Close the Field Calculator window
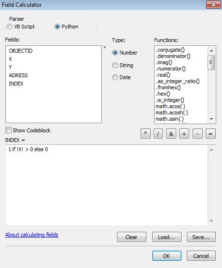222x268 pixels. tap(213, 4)
